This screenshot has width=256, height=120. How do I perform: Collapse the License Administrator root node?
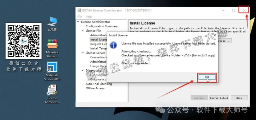tap(78, 22)
